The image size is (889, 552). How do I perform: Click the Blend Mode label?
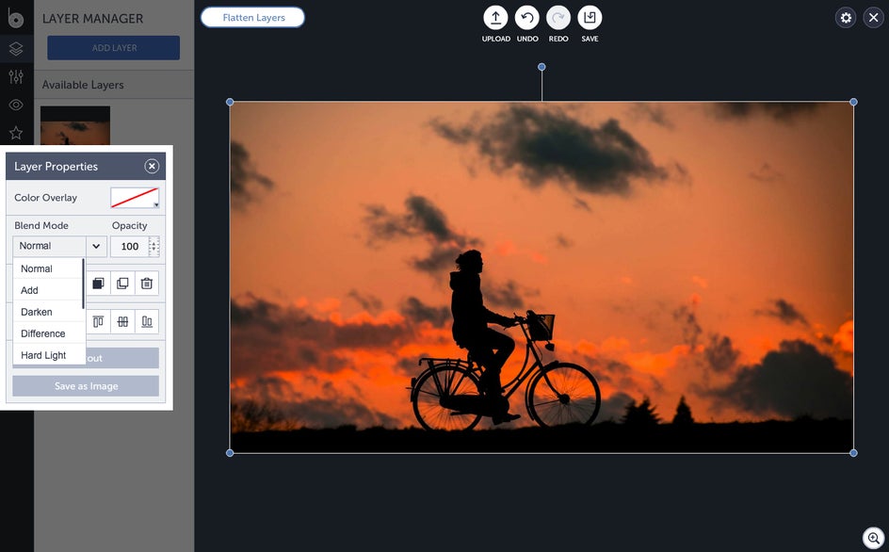40,225
